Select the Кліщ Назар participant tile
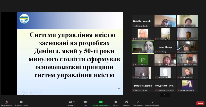The image size is (206, 107). coord(165,47)
